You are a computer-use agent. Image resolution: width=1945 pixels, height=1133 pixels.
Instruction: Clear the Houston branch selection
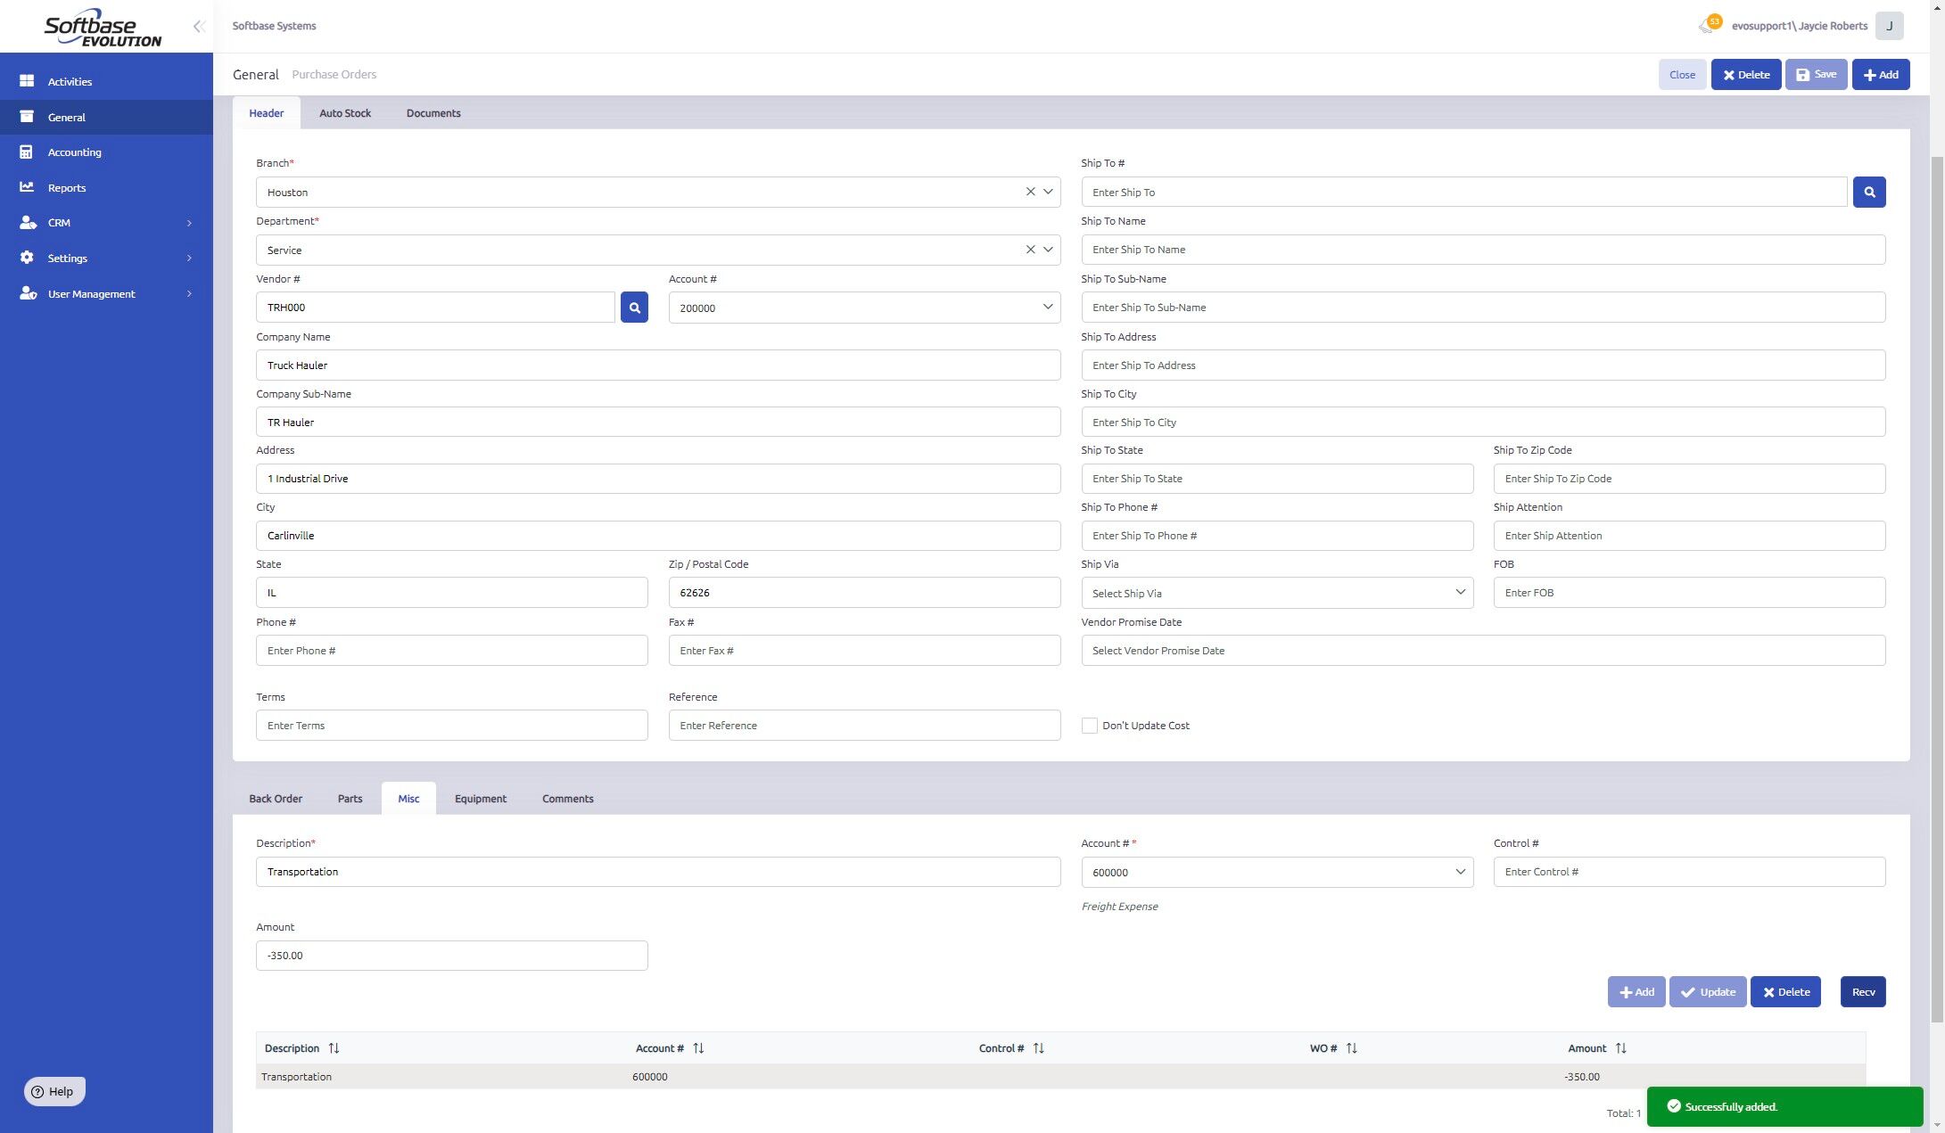coord(1030,192)
